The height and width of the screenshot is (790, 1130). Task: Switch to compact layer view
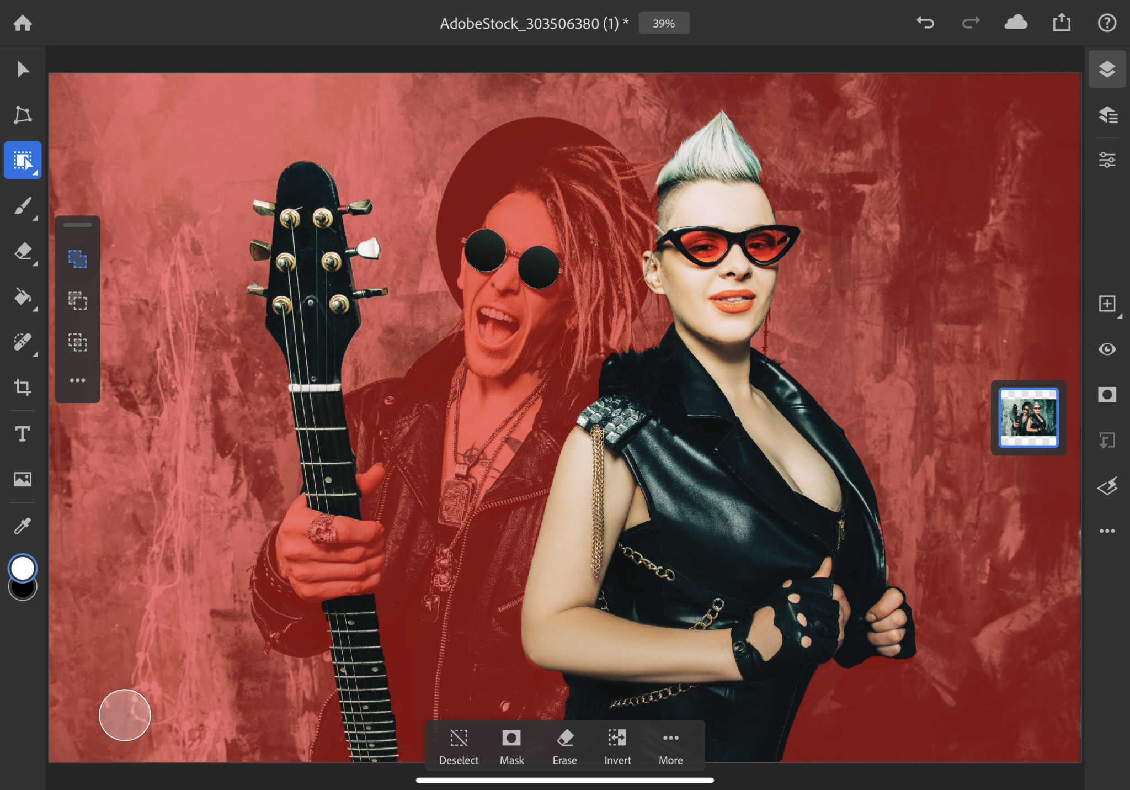click(1107, 70)
